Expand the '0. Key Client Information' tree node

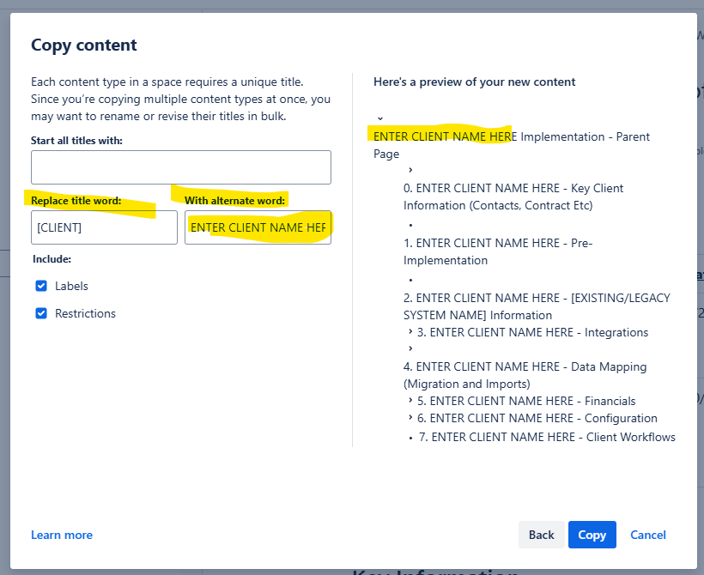pos(410,170)
